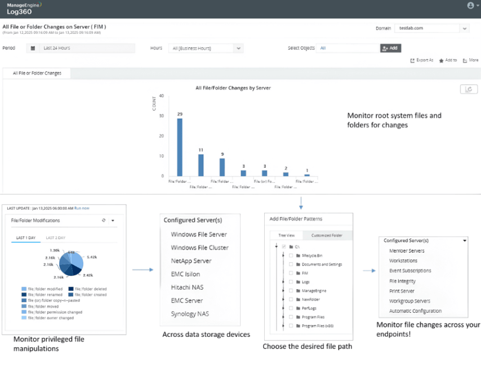Viewport: 481px width, 369px height.
Task: Select Automatic Configuration option
Action: pos(415,310)
